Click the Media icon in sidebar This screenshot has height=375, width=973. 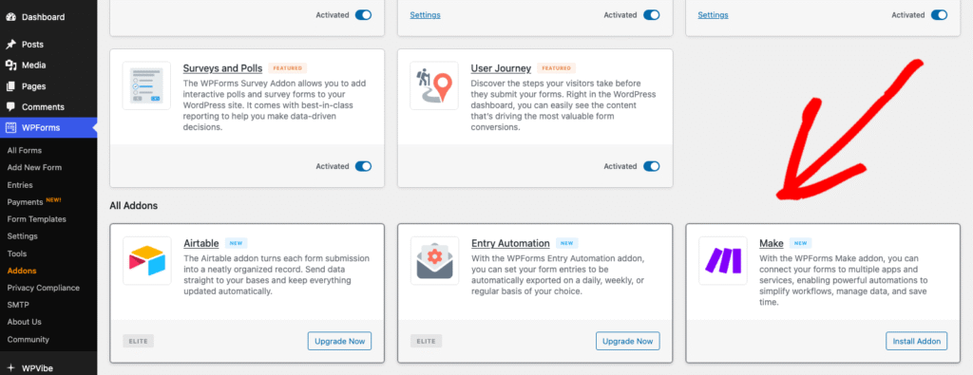coord(10,66)
